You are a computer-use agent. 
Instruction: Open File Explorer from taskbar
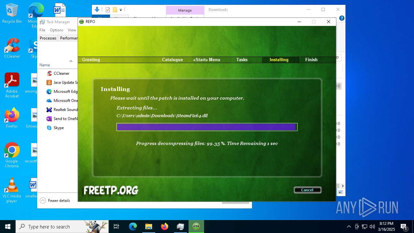[x=148, y=227]
